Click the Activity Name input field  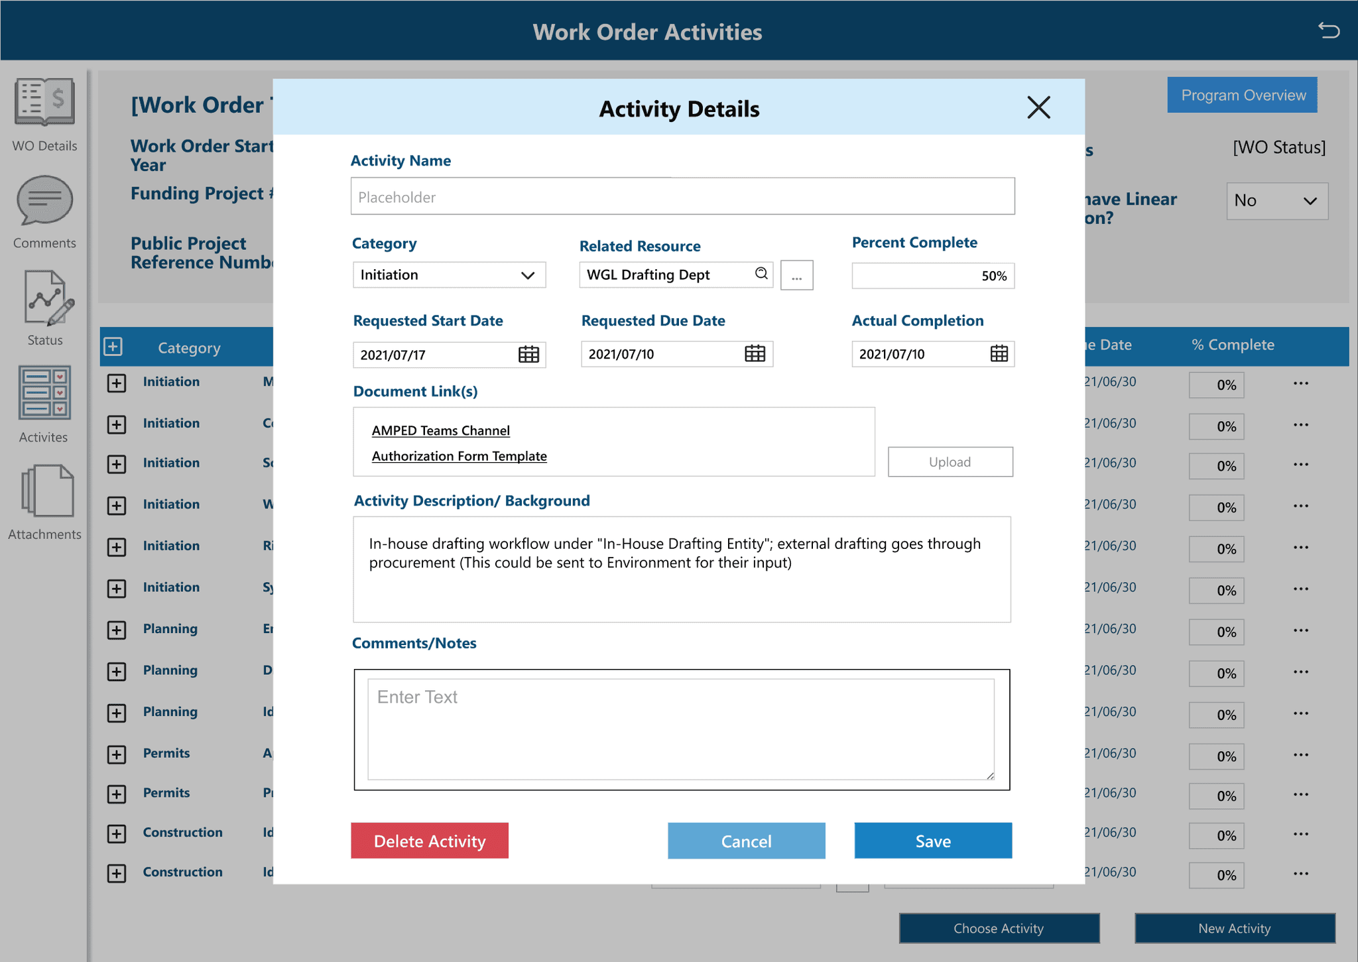pyautogui.click(x=682, y=196)
